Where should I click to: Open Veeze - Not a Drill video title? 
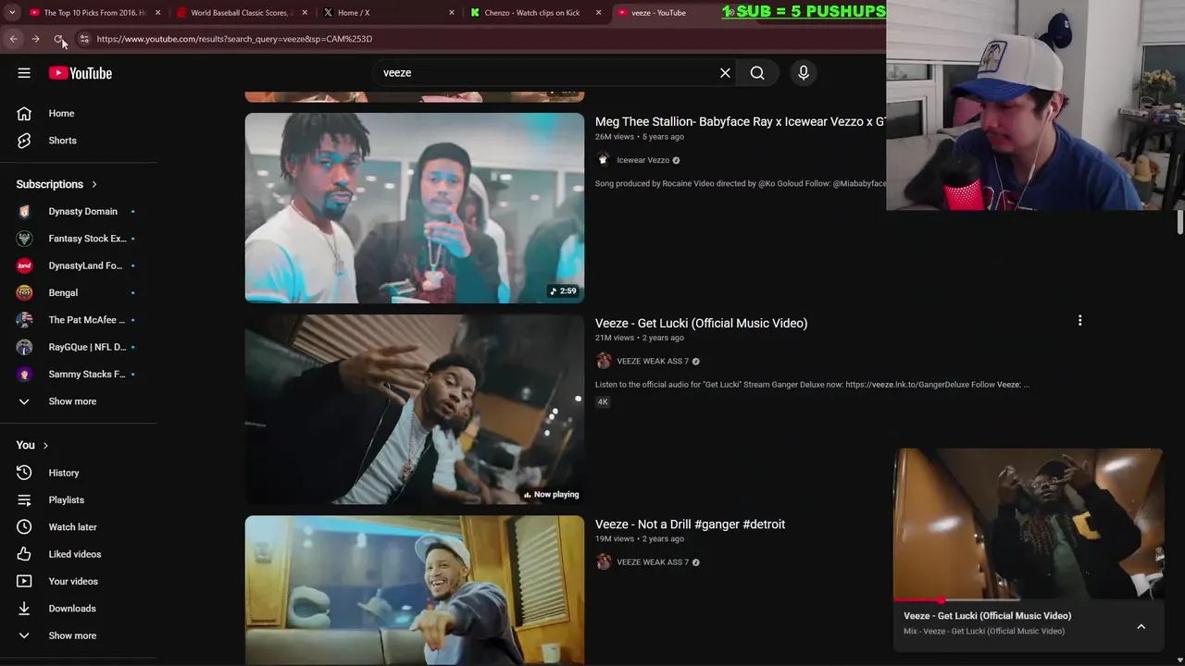click(x=690, y=524)
